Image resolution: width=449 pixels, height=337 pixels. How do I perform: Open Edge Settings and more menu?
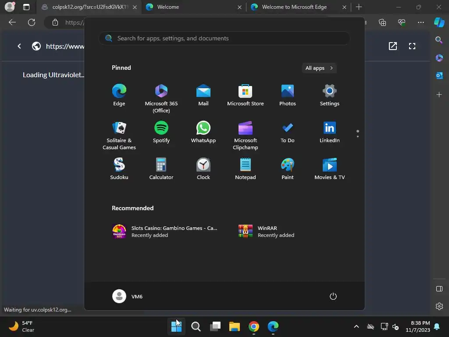(420, 22)
